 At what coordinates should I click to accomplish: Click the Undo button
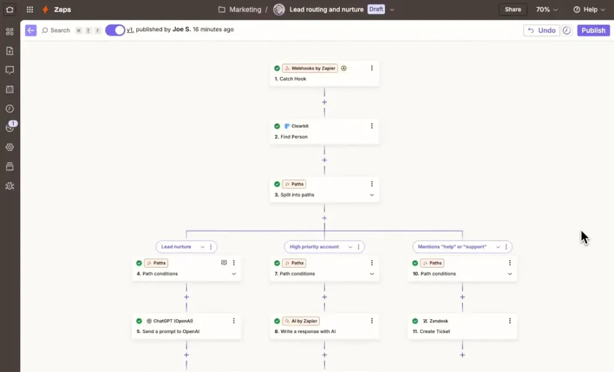coord(541,30)
